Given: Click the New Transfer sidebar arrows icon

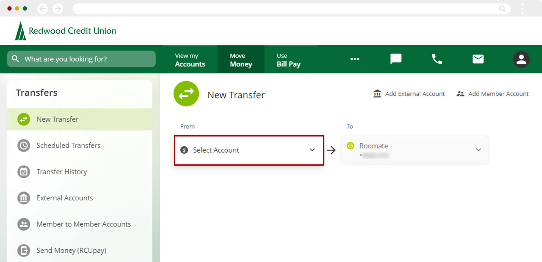Looking at the screenshot, I should coord(24,119).
